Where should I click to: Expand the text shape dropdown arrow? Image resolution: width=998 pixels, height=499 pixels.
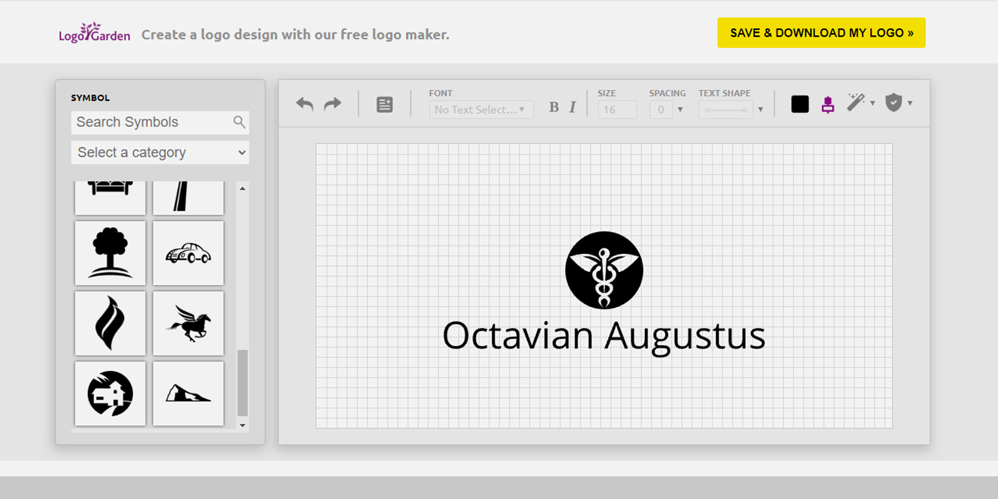pos(760,110)
